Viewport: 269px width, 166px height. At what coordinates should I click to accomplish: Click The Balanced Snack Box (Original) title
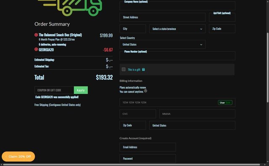point(60,35)
